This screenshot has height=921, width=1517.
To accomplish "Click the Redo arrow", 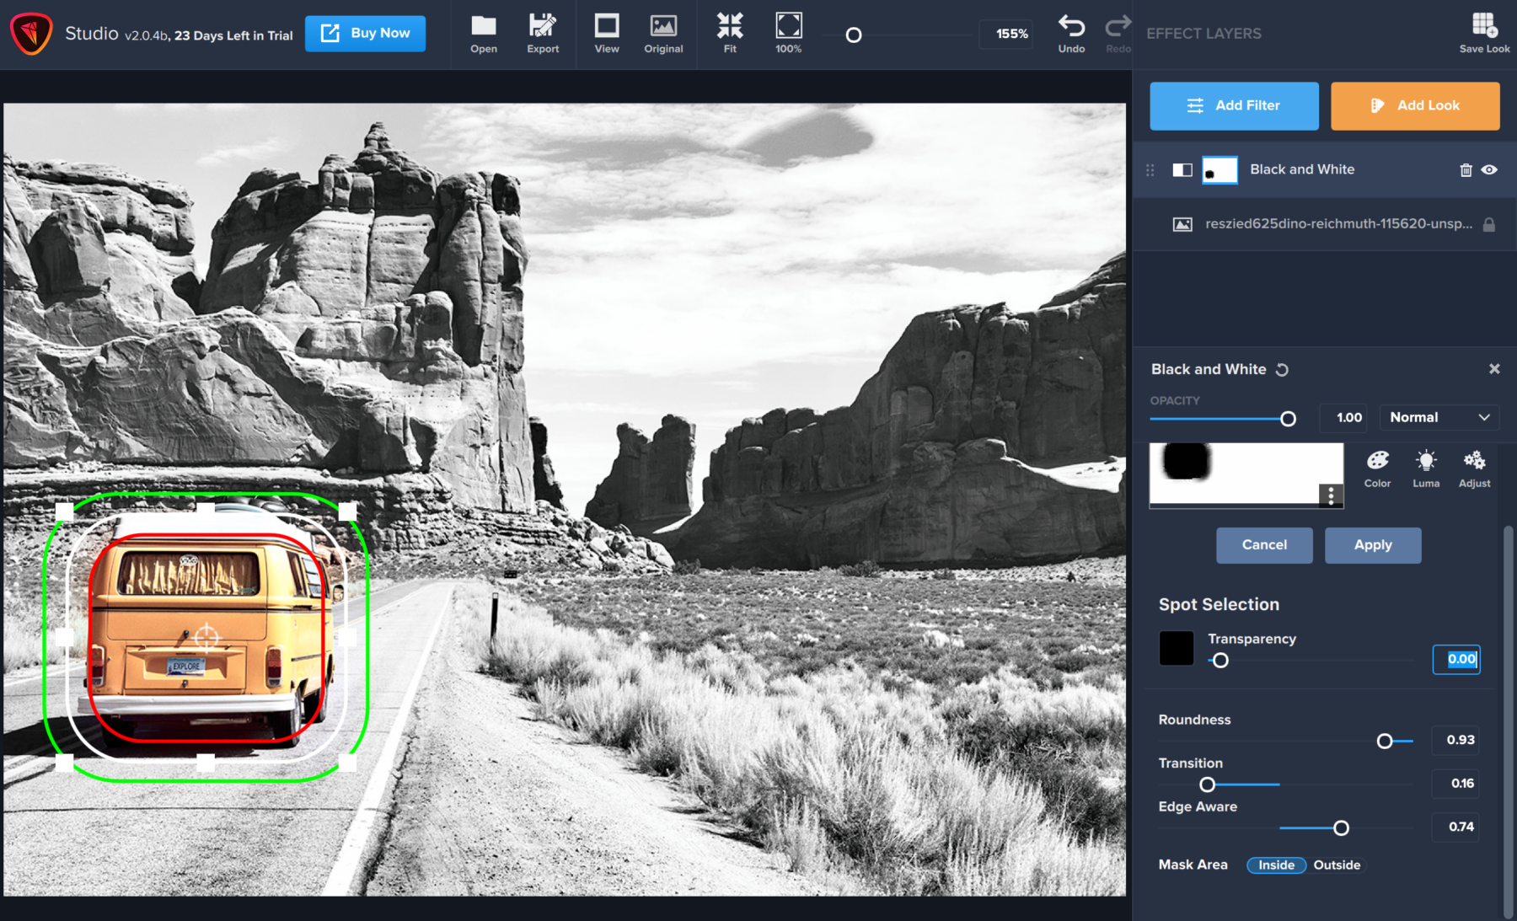I will (1118, 34).
